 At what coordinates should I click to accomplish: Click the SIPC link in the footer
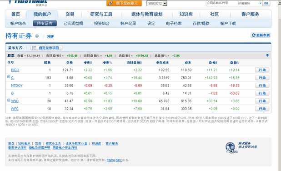click(x=119, y=160)
